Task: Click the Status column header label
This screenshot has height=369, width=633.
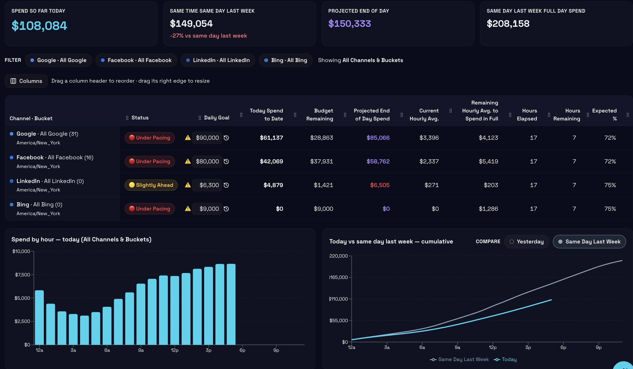Action: click(x=140, y=118)
